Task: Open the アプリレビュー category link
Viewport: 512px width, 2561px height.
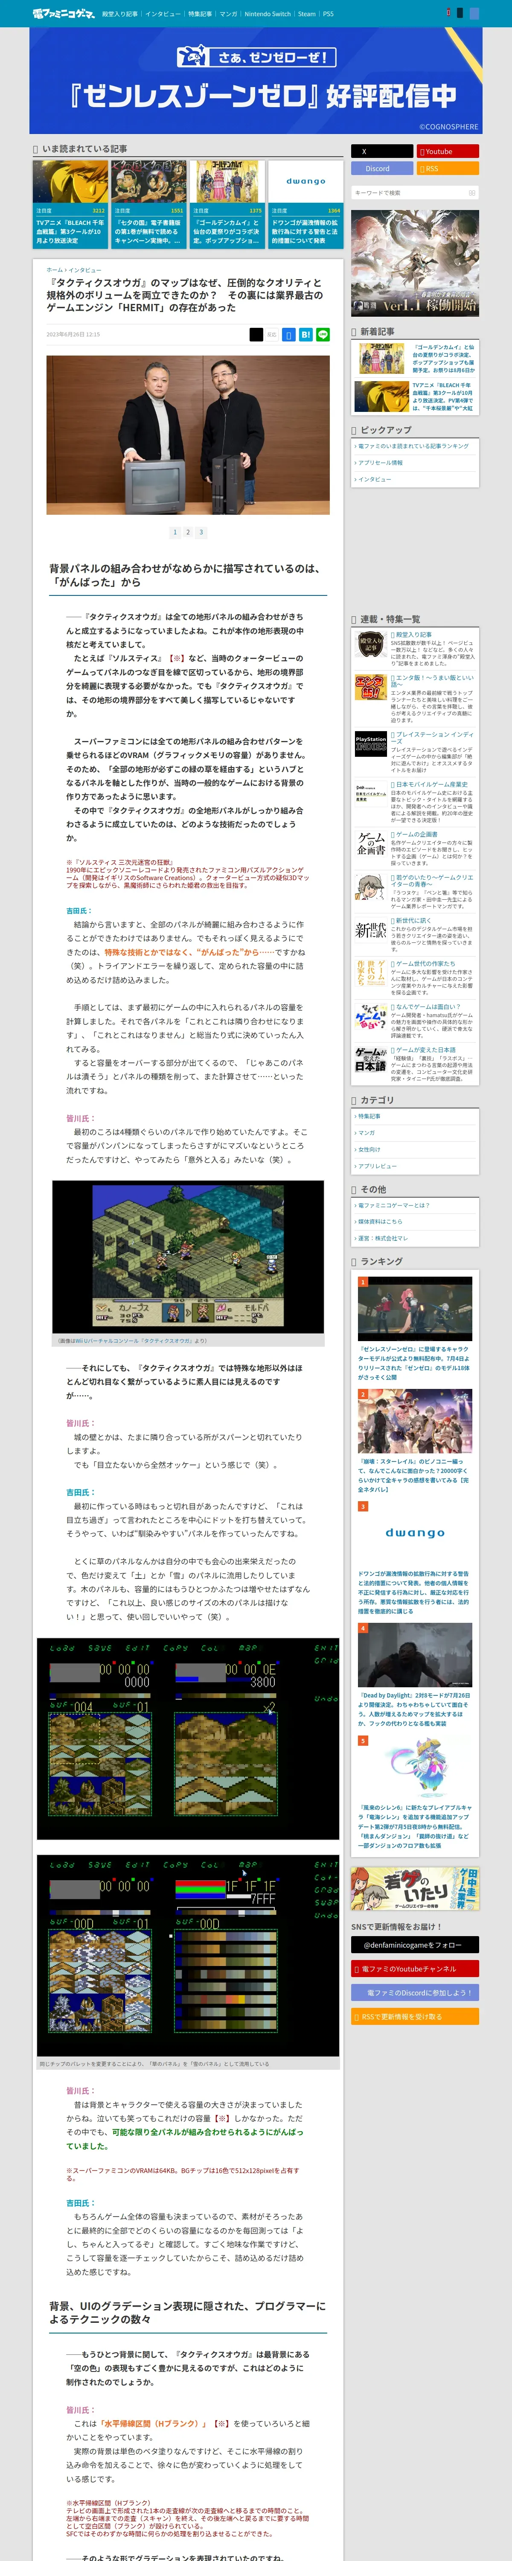Action: click(x=378, y=1166)
